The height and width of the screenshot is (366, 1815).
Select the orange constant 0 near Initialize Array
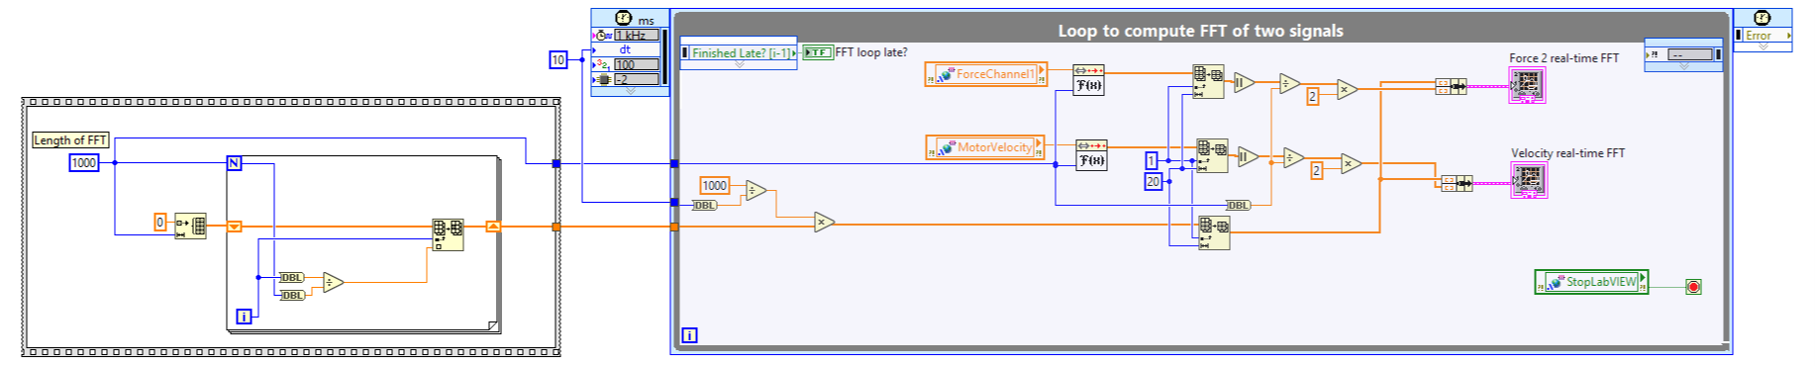(x=160, y=223)
